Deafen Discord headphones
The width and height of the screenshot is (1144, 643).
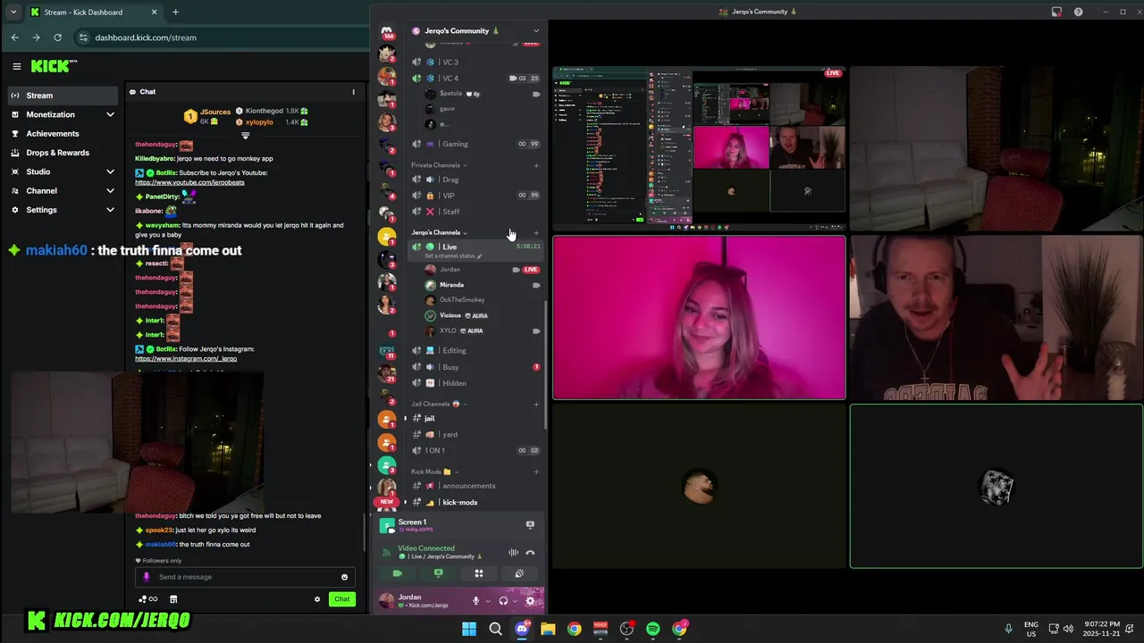tap(503, 601)
